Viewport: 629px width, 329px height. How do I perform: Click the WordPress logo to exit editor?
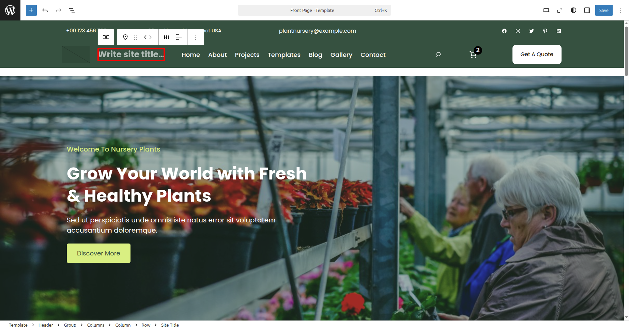[x=10, y=10]
